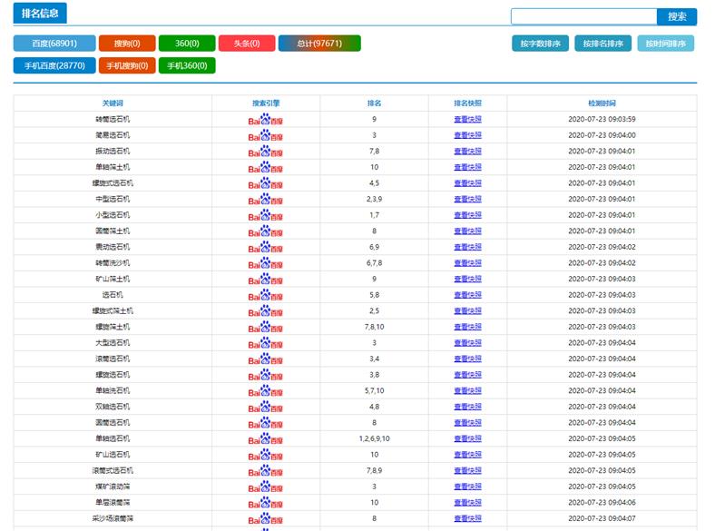This screenshot has height=531, width=725.
Task: Sort by 按排名排序 button
Action: tap(603, 44)
